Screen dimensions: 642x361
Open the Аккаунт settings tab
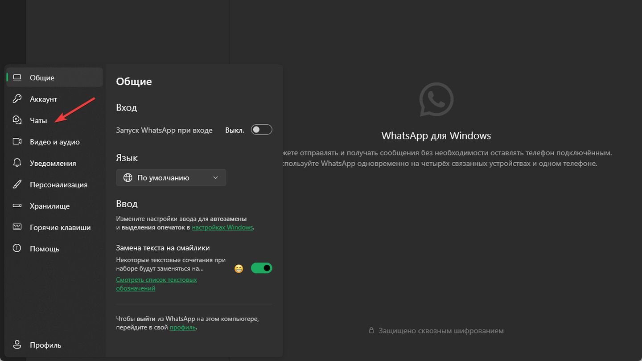tap(54, 99)
